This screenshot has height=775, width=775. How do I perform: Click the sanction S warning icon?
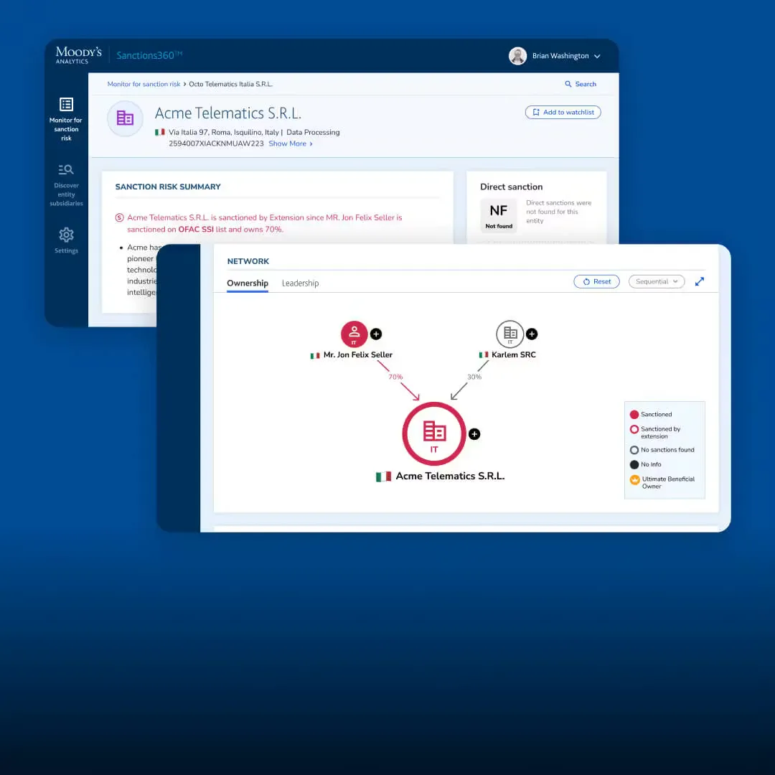(119, 217)
